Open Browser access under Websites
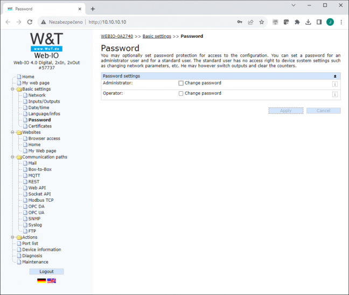 pyautogui.click(x=44, y=139)
